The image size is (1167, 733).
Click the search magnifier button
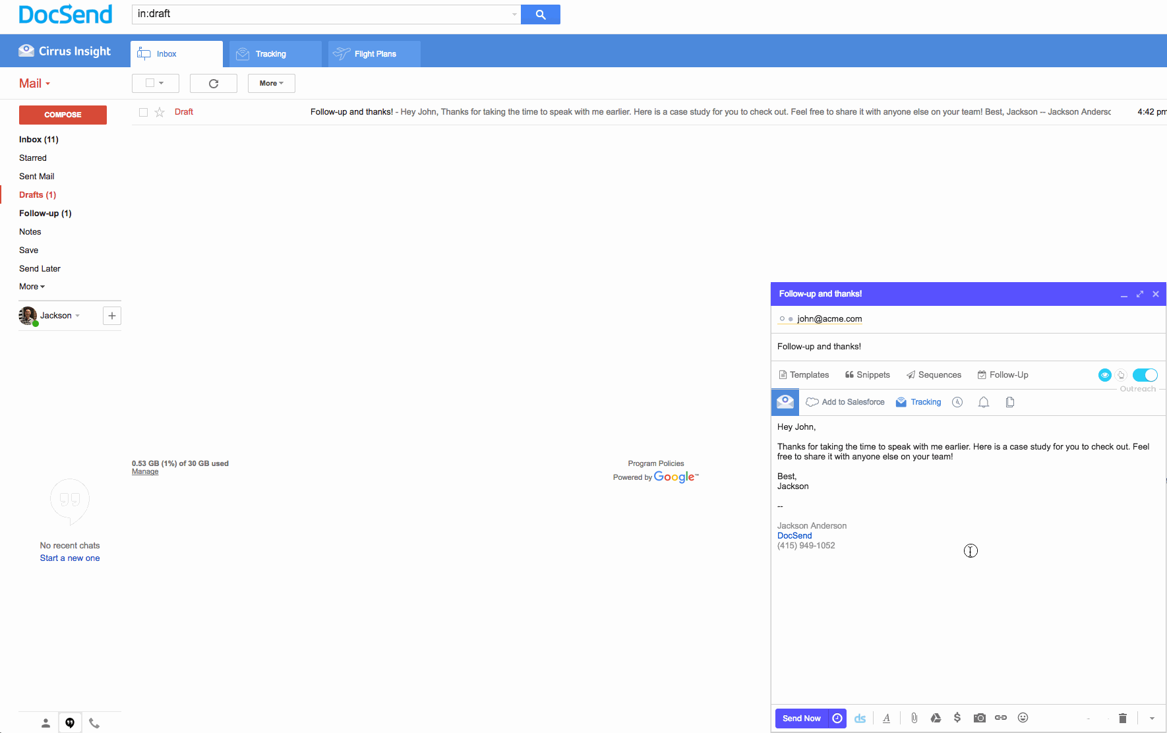[x=540, y=15]
